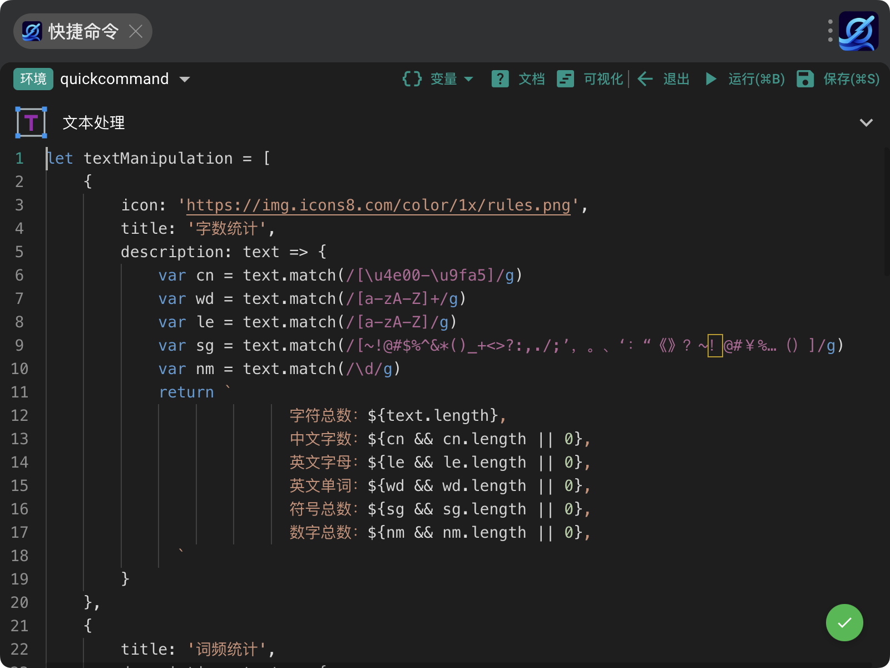Expand the 变量 dropdown arrow
890x668 pixels.
click(468, 79)
